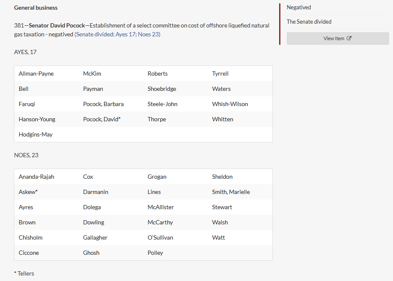
Task: Select the Hodgins-May cell
Action: point(36,134)
